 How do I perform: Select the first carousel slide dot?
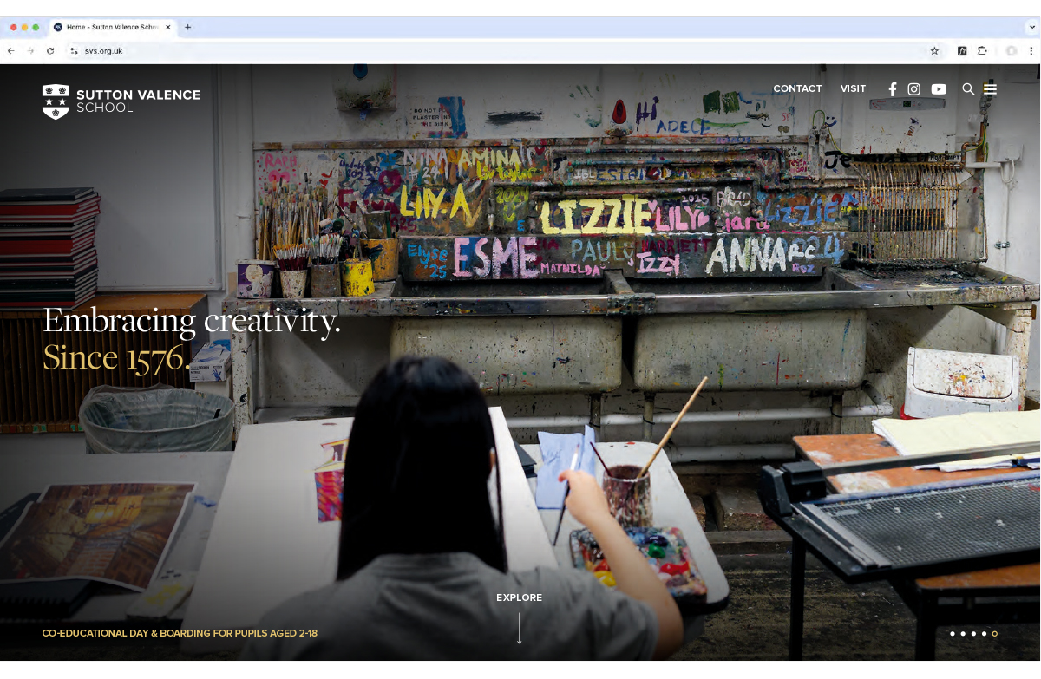[x=953, y=634]
